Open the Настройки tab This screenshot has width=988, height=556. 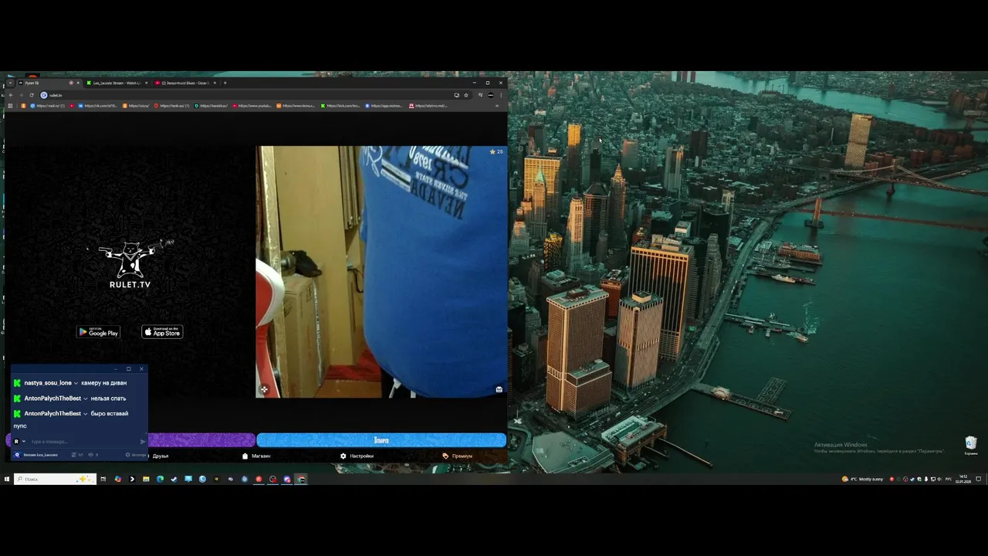coord(357,456)
